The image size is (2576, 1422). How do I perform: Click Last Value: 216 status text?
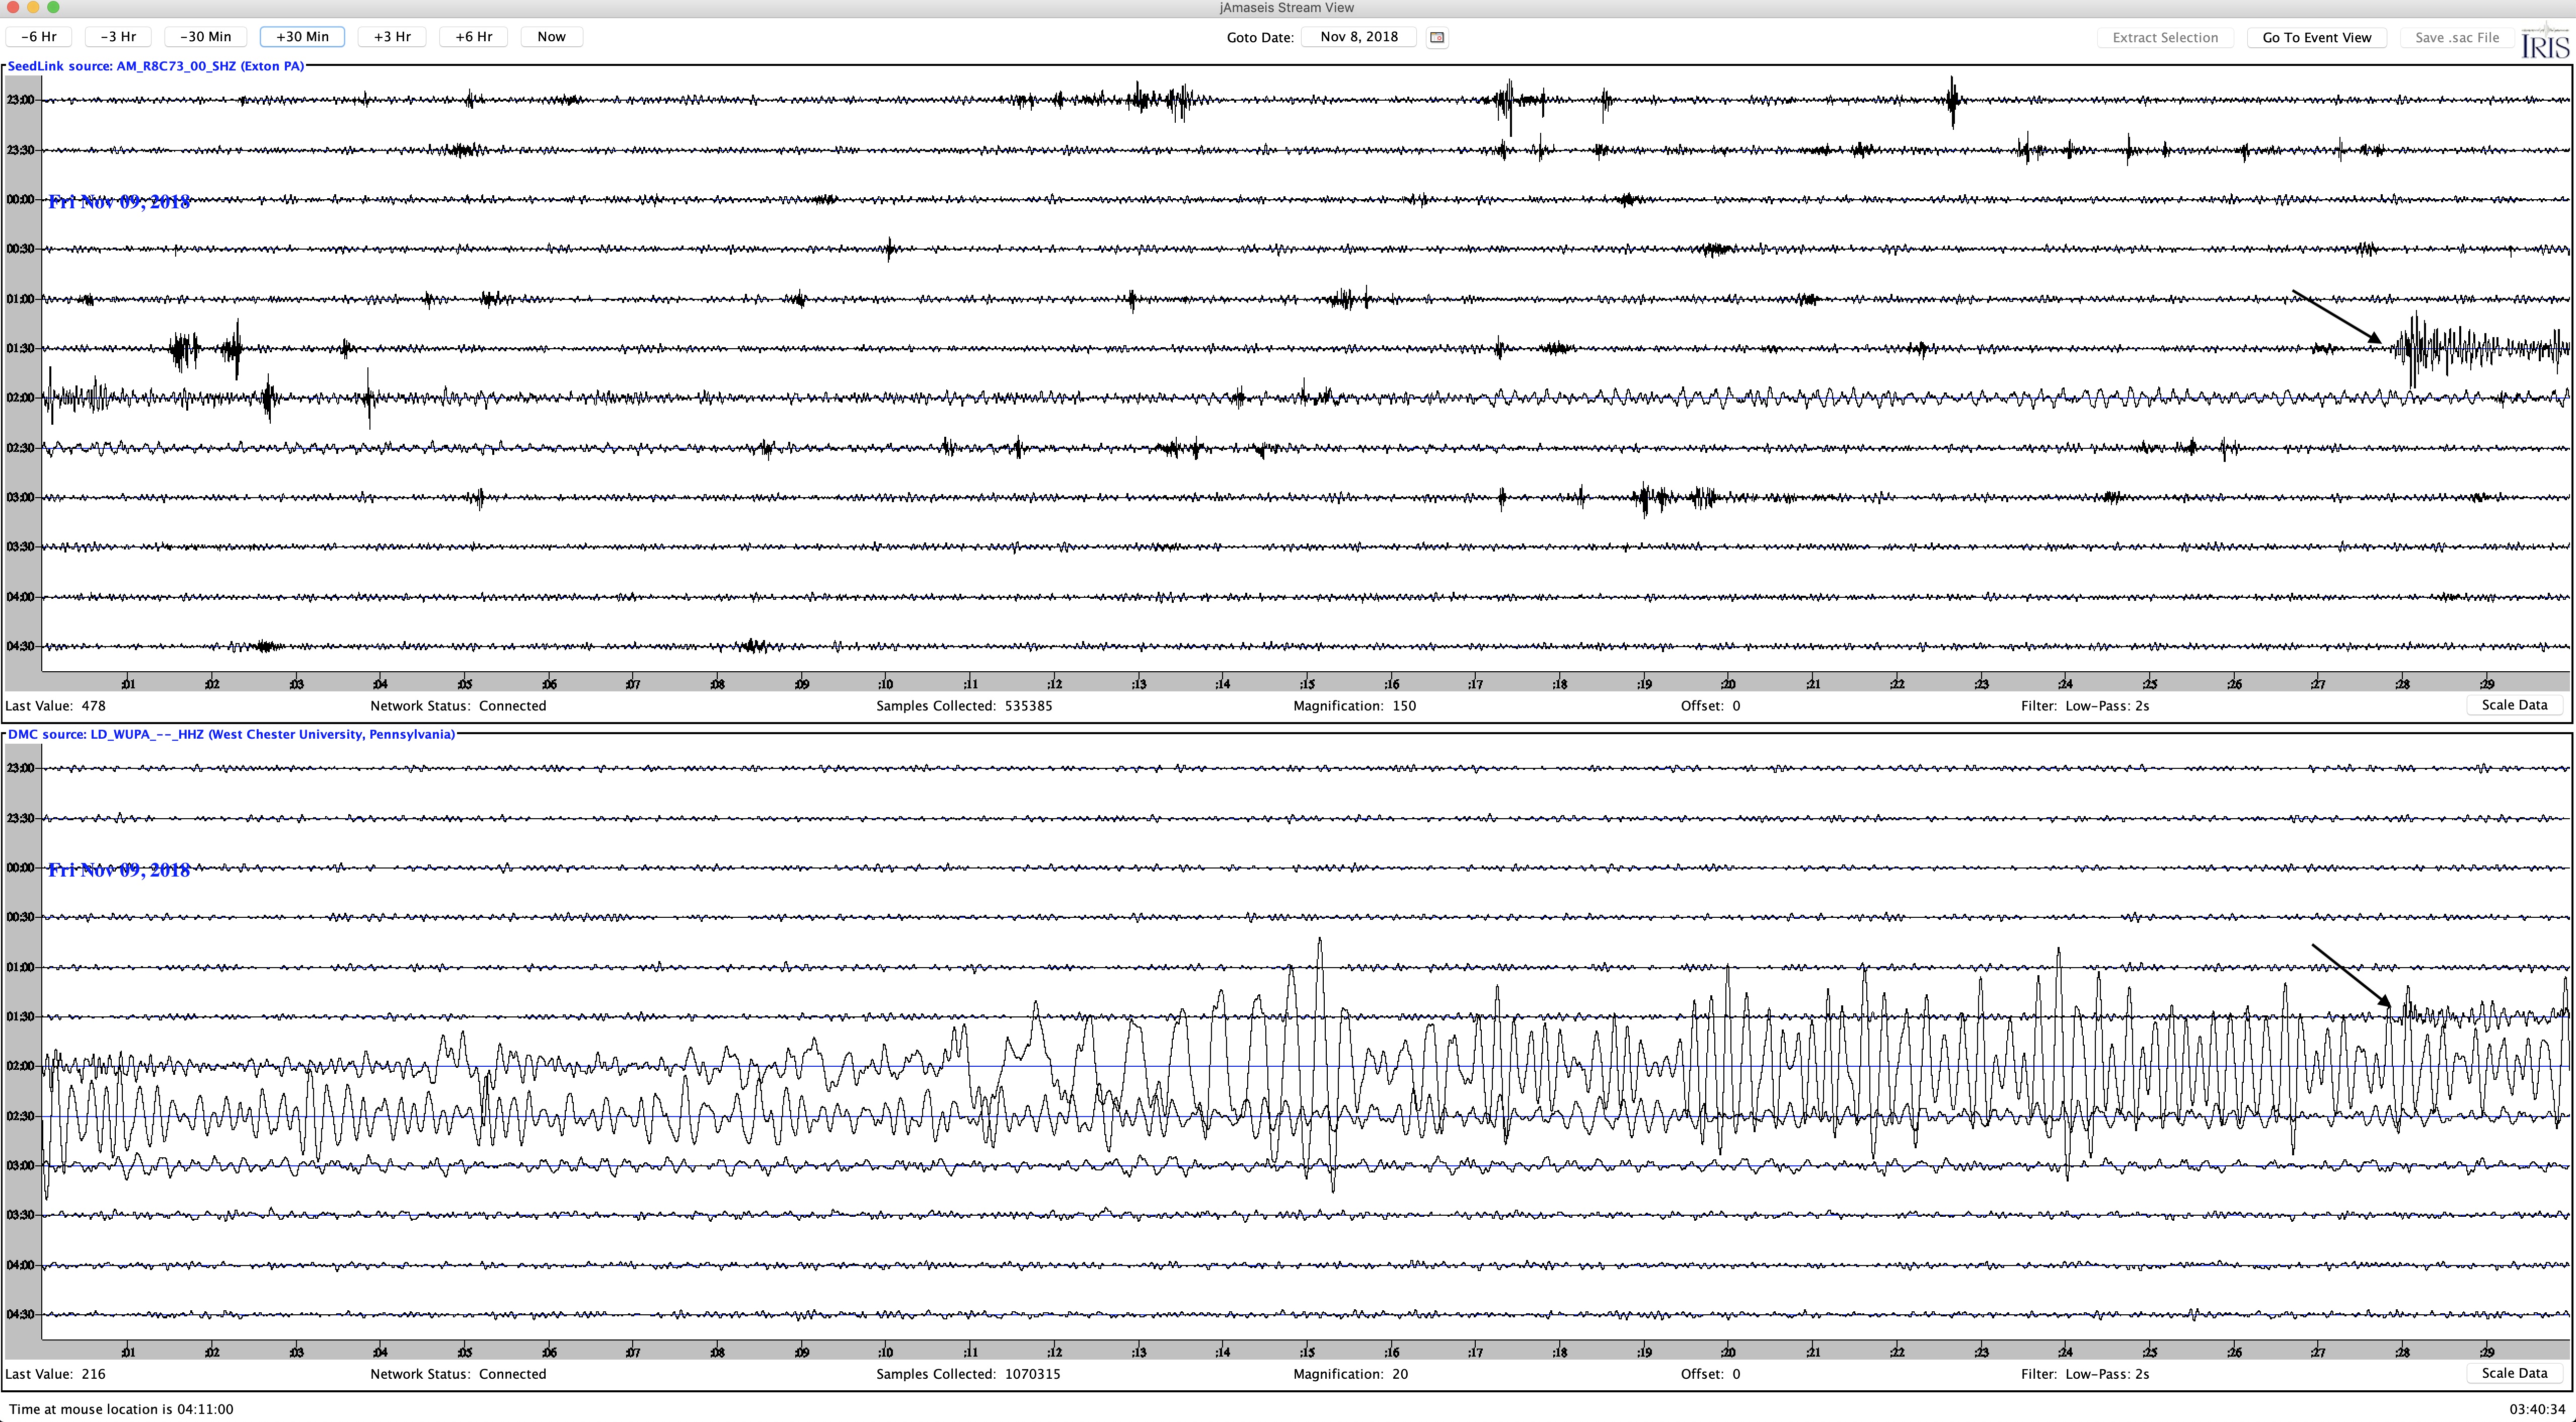(55, 1374)
